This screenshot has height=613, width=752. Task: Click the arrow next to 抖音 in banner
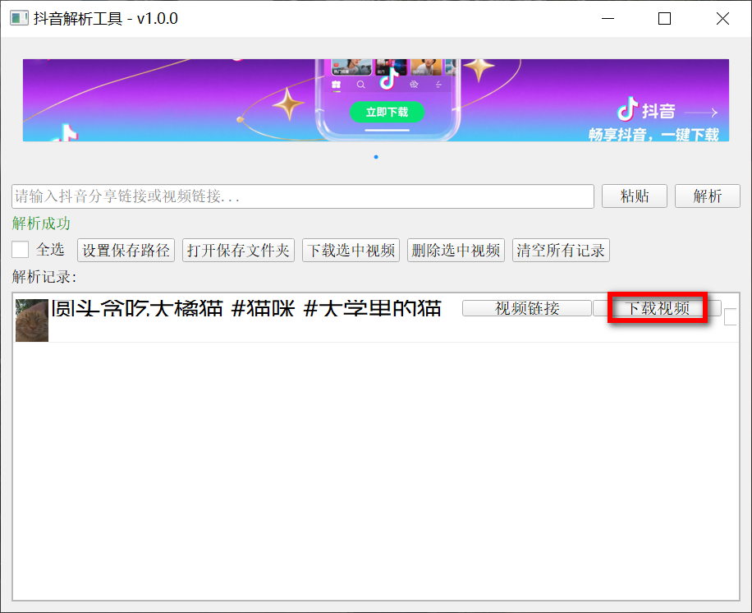tap(701, 113)
